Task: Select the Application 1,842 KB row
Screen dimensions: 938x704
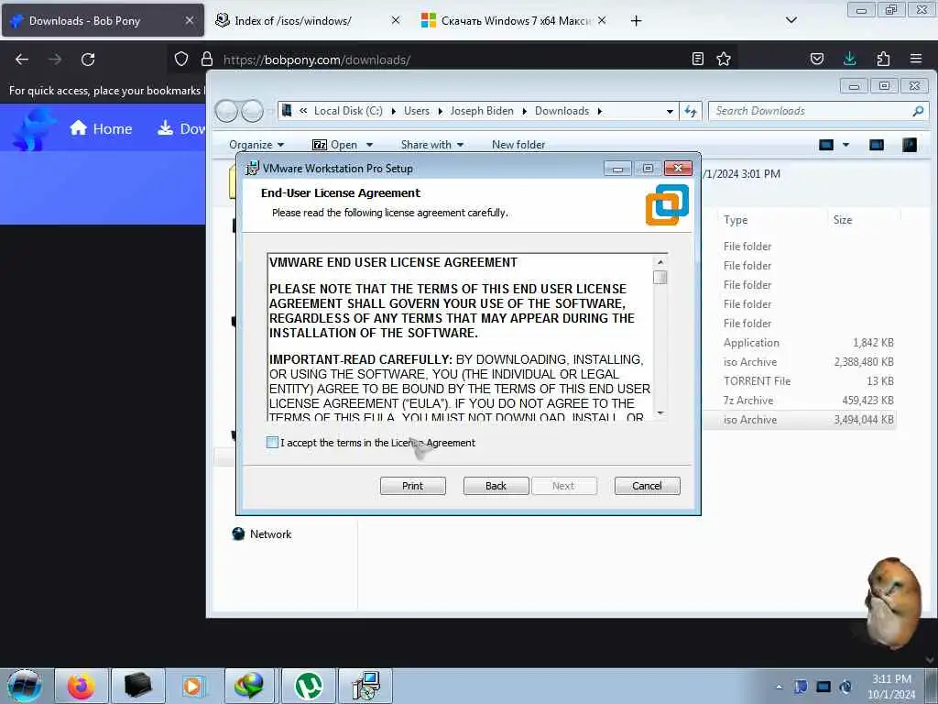Action: click(x=800, y=343)
